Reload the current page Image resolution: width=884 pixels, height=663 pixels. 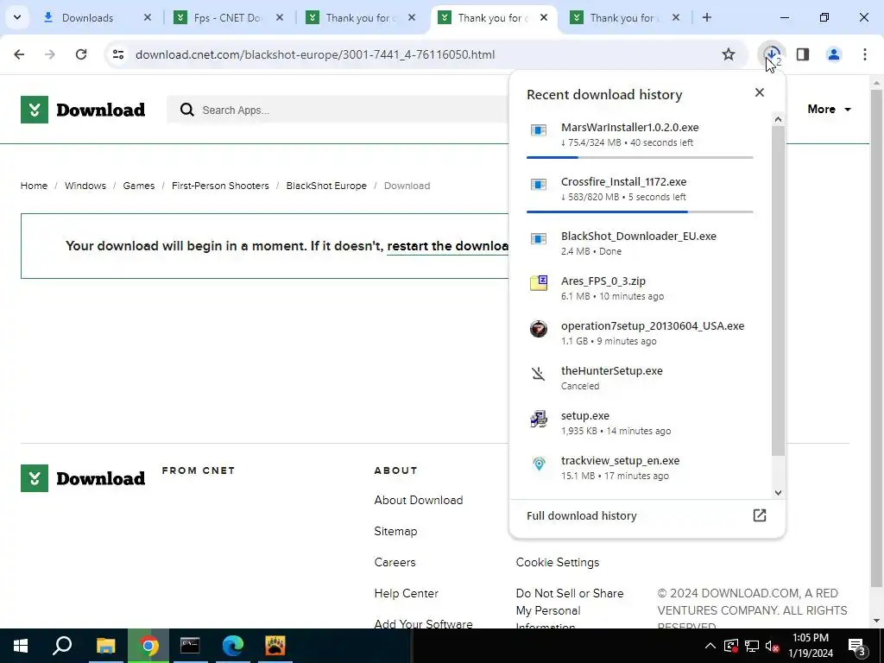click(81, 54)
